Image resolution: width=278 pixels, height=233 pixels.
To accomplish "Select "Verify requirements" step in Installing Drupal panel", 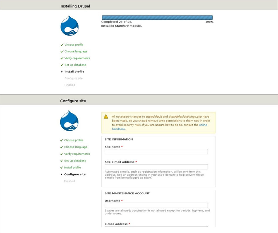I will pyautogui.click(x=77, y=58).
